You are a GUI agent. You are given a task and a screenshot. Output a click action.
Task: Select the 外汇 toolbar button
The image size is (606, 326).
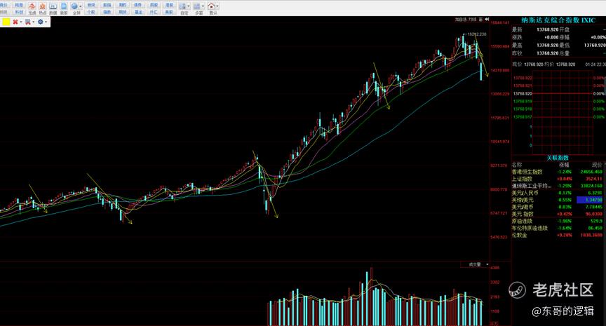click(x=154, y=12)
